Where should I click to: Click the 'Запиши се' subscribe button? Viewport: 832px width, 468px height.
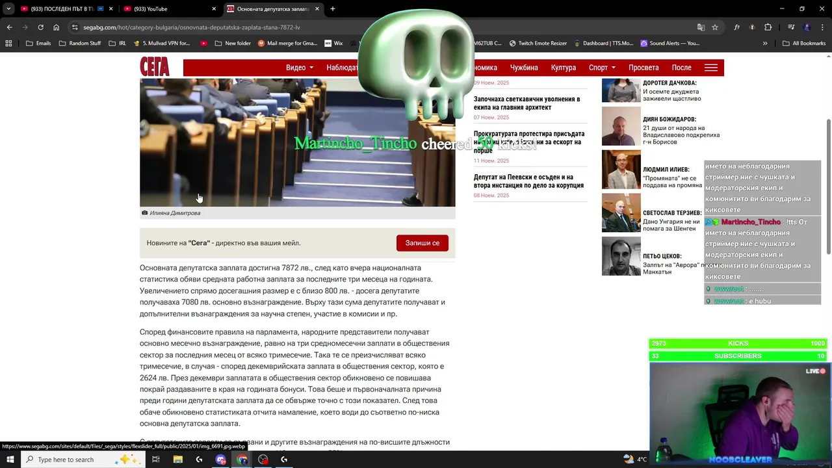click(422, 243)
